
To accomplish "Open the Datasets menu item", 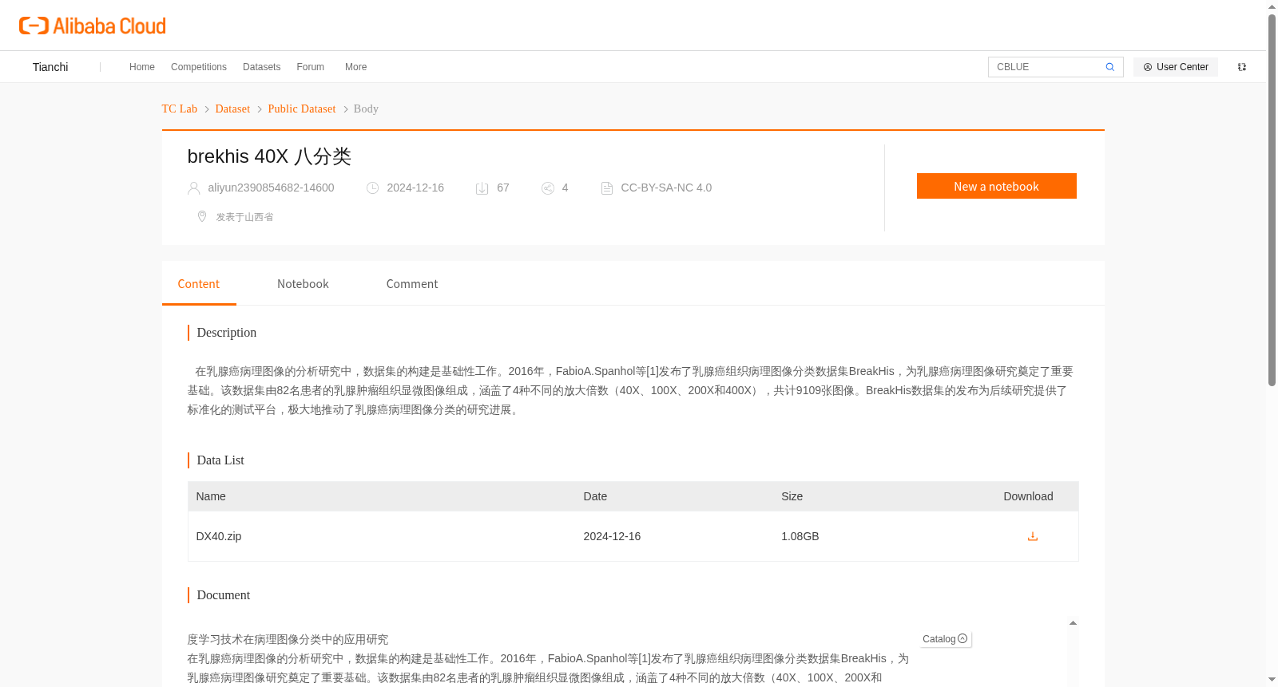I will 262,67.
